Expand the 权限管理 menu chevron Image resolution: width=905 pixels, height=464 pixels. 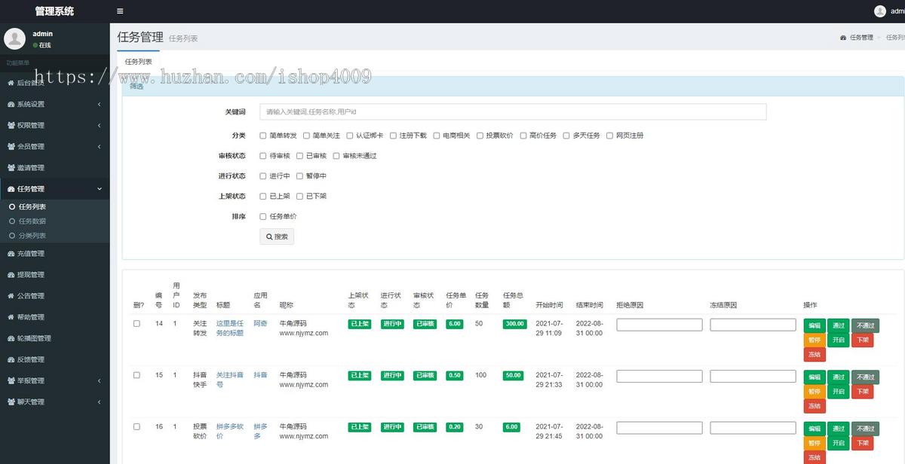coord(100,125)
